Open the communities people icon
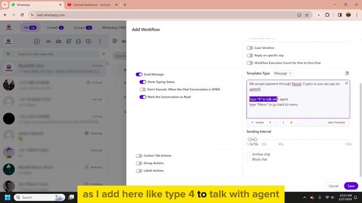 (x=59, y=41)
